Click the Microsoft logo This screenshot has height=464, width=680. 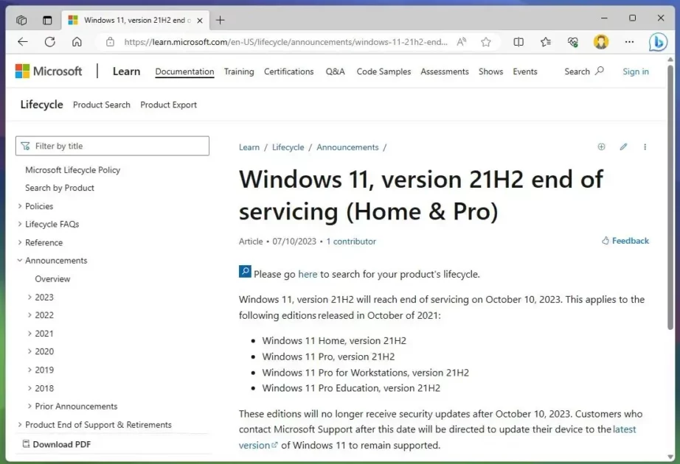(48, 71)
